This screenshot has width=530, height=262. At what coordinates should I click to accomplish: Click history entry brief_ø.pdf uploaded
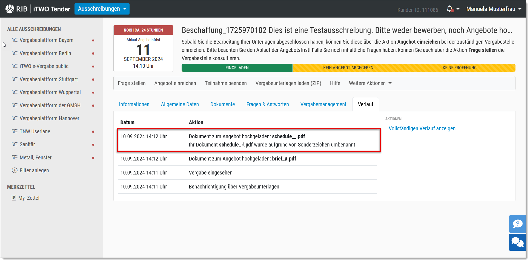[247, 159]
